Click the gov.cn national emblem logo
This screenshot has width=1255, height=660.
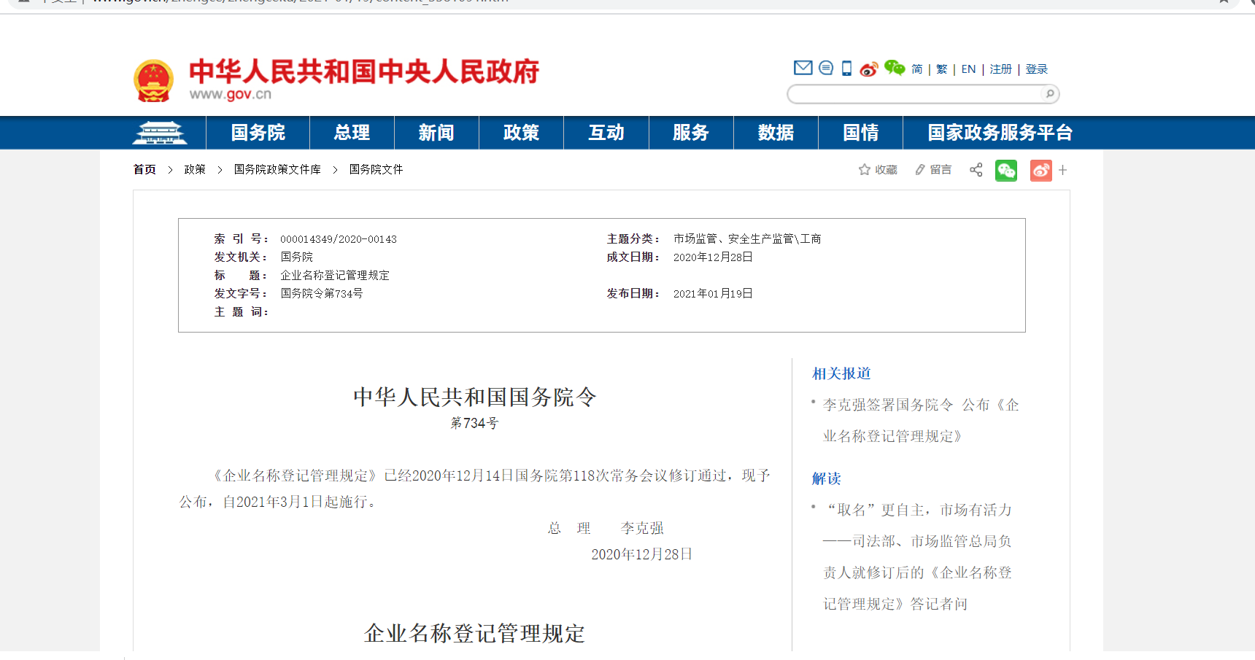click(x=153, y=80)
